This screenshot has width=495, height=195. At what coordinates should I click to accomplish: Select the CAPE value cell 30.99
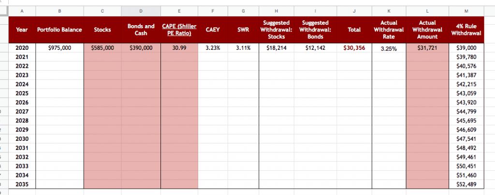(179, 48)
